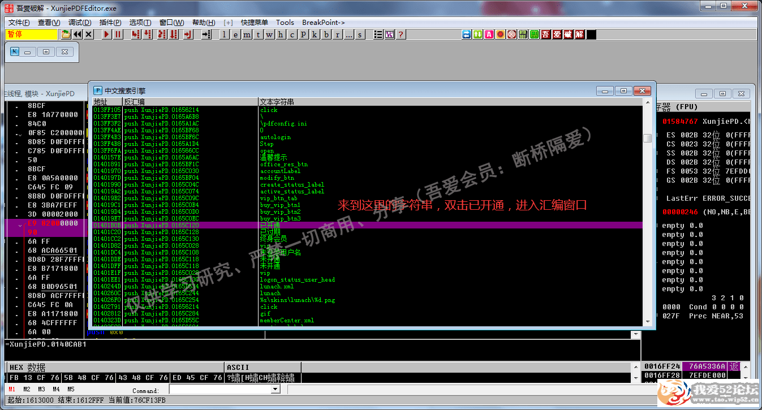Switch to the M3 memory tab
The height and width of the screenshot is (410, 762).
click(x=41, y=390)
